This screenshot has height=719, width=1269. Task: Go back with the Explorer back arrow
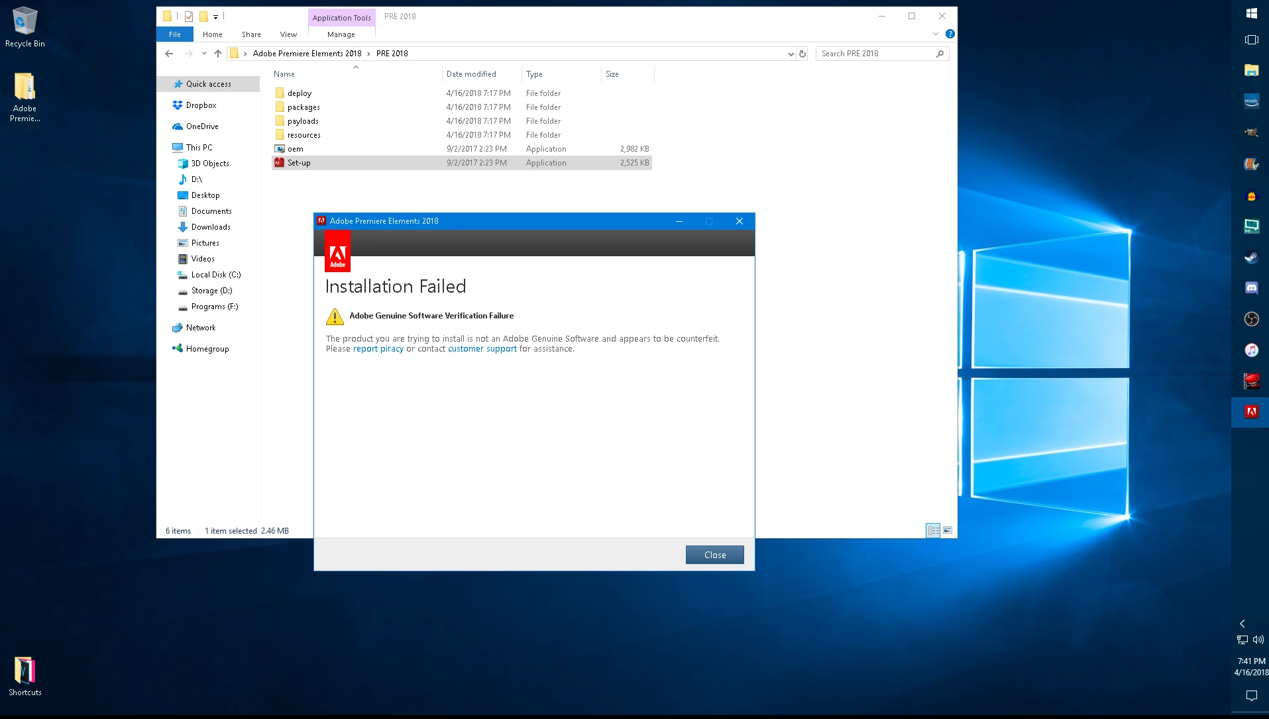tap(169, 54)
